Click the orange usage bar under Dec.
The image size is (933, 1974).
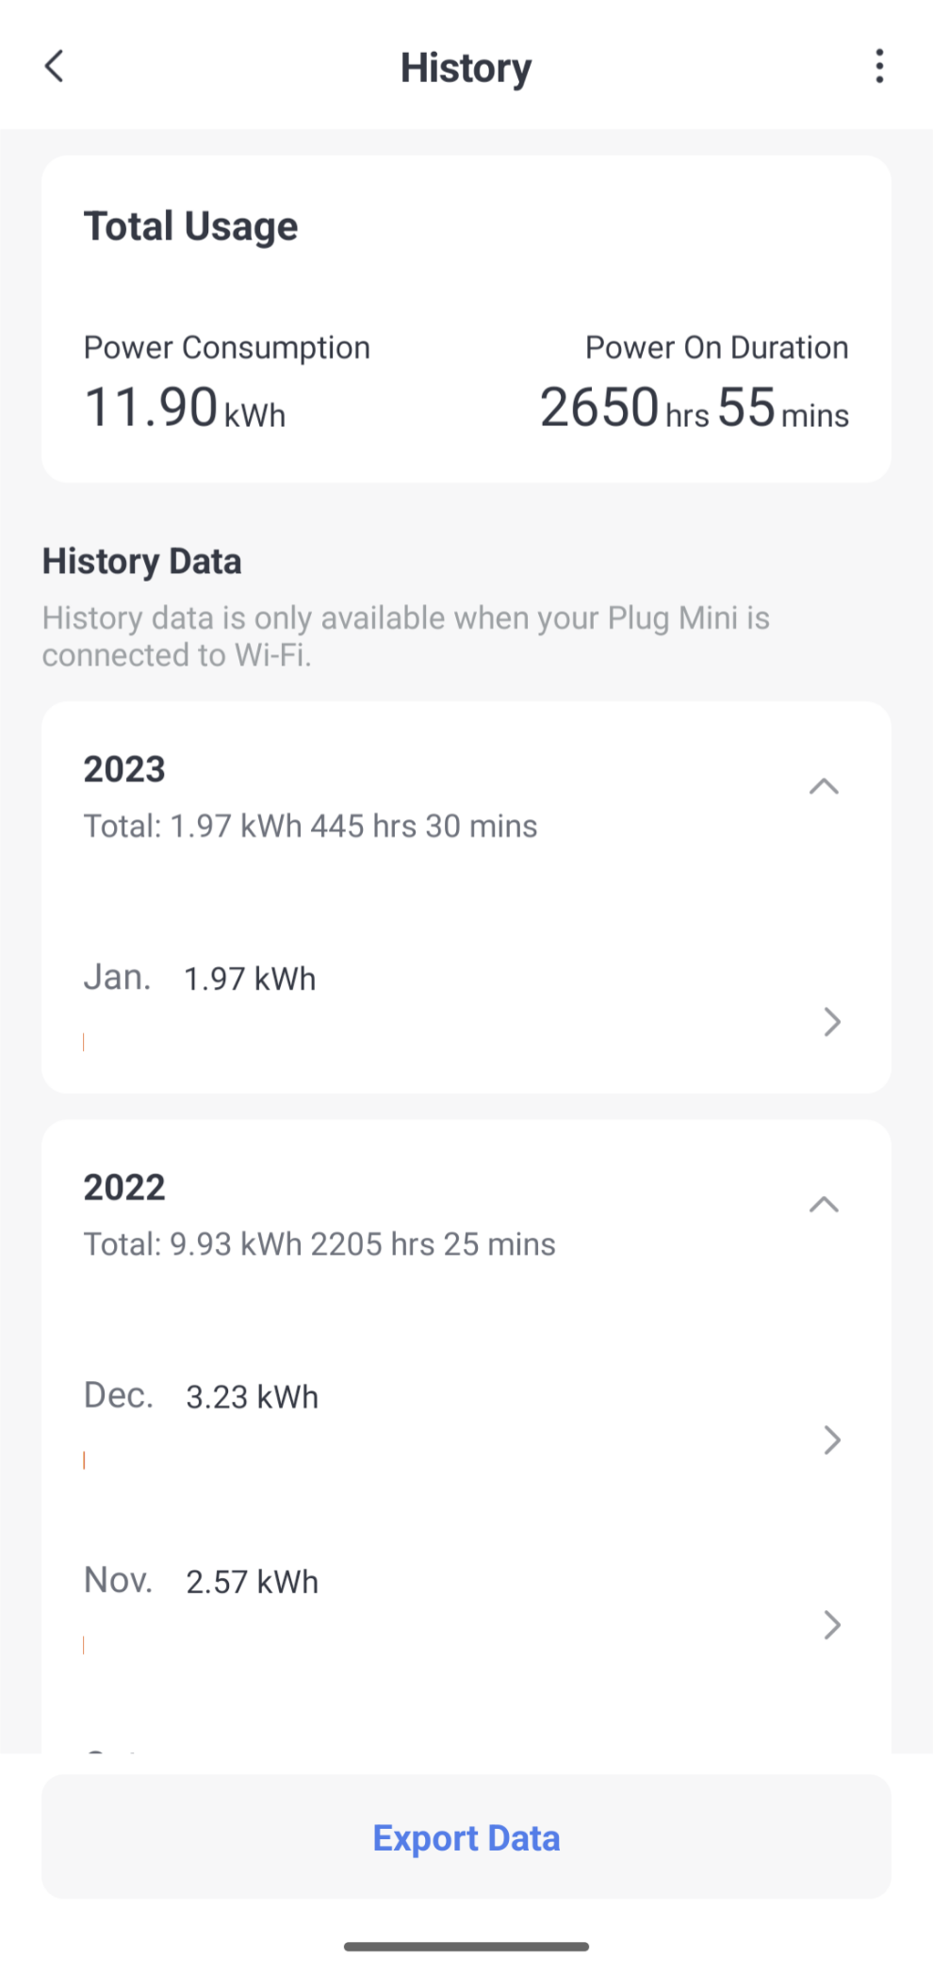tap(84, 1460)
